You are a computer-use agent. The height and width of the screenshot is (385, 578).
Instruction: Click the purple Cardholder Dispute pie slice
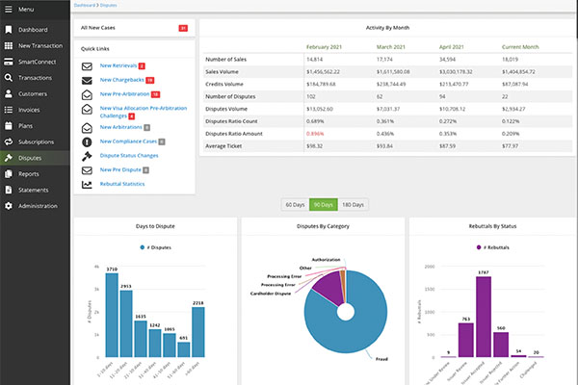[328, 288]
